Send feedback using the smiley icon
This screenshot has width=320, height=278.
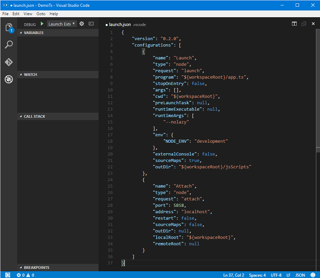click(313, 275)
